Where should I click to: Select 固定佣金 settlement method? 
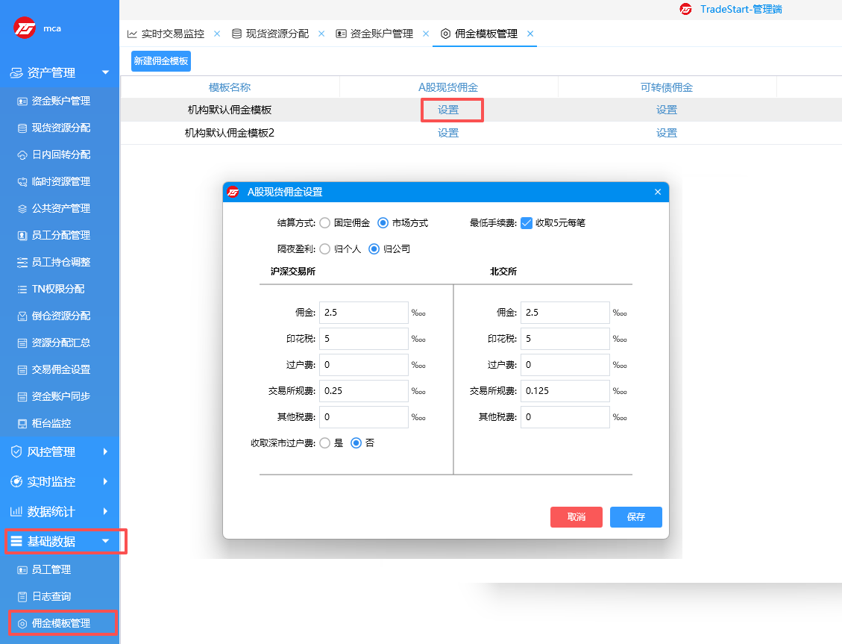325,222
